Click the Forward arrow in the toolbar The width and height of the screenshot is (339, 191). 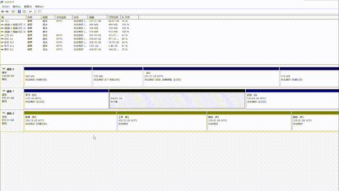pyautogui.click(x=7, y=12)
